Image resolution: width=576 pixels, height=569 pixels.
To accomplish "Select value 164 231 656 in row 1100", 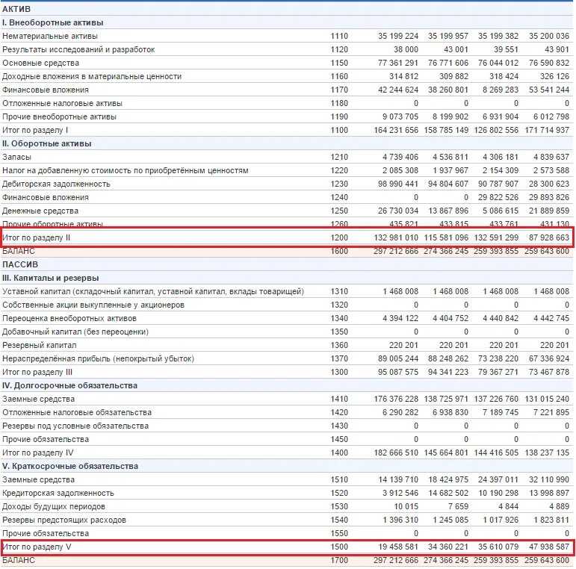I will click(x=396, y=130).
